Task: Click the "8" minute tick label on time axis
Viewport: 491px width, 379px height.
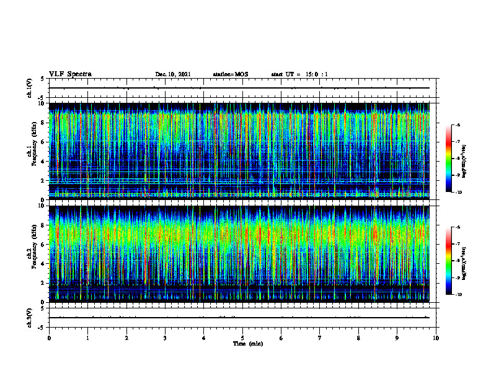Action: [x=358, y=338]
